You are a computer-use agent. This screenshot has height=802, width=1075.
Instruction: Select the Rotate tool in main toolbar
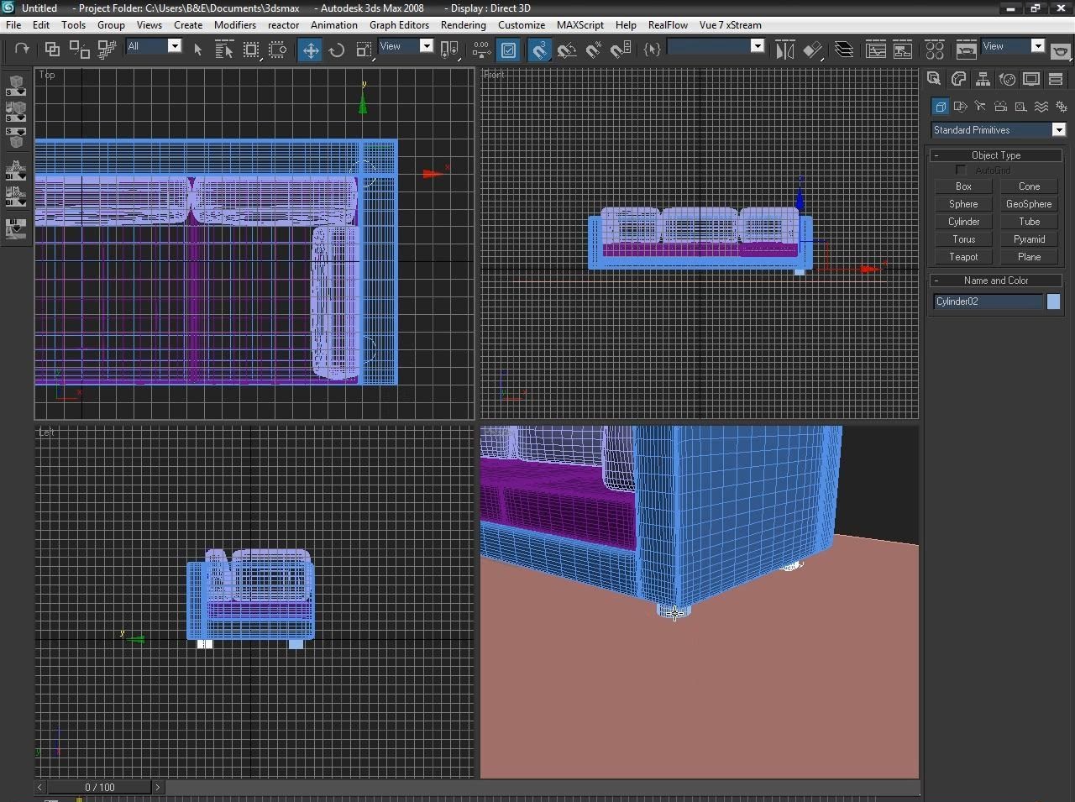[337, 50]
